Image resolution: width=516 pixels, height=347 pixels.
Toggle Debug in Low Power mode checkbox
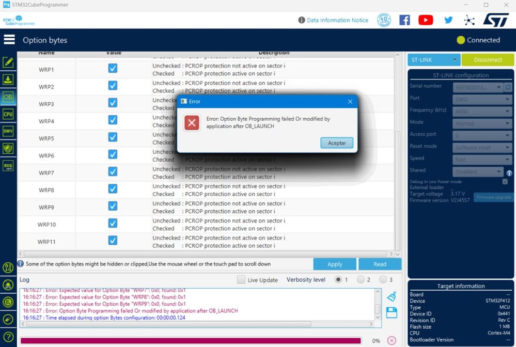pos(505,182)
